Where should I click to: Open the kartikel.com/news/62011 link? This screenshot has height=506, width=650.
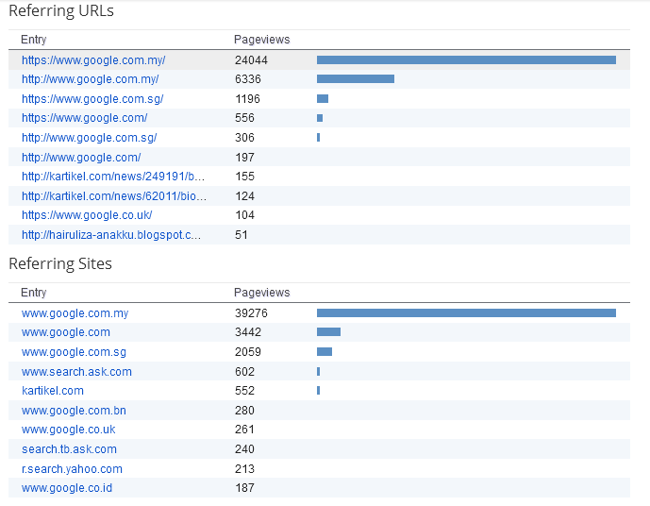(114, 196)
